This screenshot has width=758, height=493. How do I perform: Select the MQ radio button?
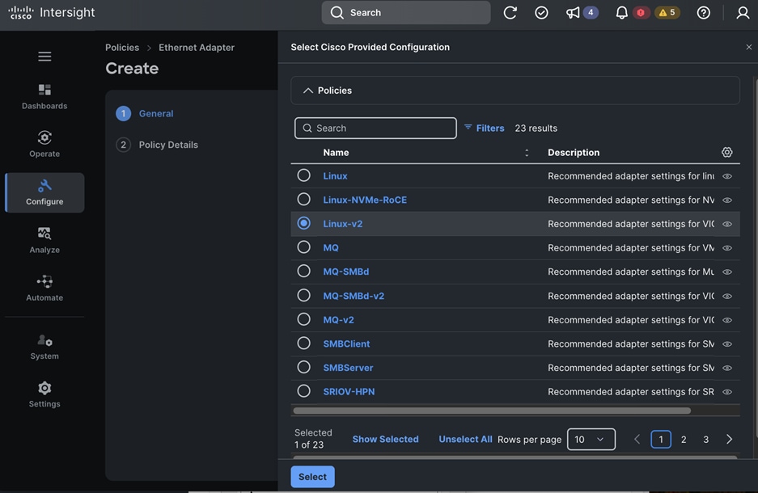coord(303,247)
